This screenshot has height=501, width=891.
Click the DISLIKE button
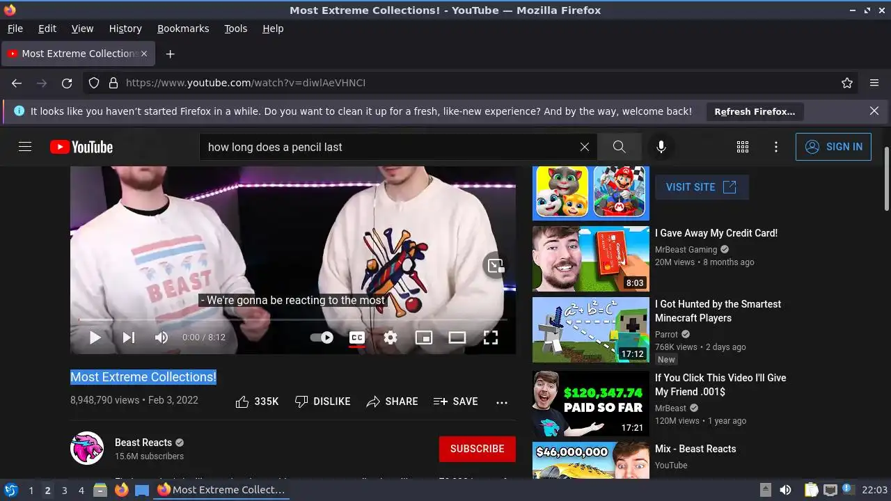(322, 401)
